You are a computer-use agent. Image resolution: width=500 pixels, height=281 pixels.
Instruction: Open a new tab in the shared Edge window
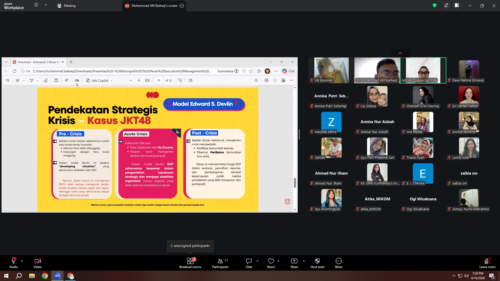tap(71, 62)
